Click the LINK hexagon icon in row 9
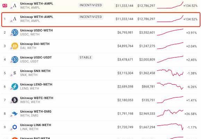The image size is (201, 139). point(15,127)
